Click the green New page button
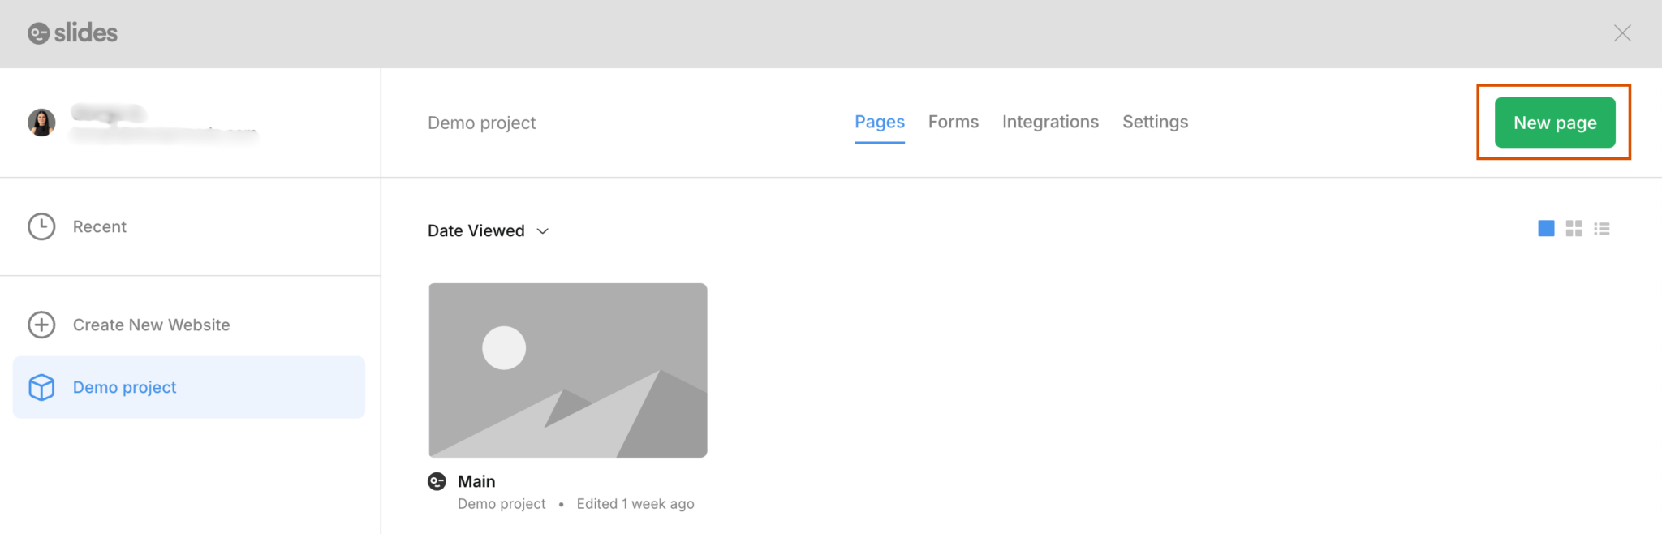The image size is (1662, 534). tap(1554, 123)
